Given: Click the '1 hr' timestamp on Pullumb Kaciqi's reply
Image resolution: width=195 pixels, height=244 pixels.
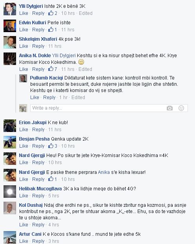Looking at the screenshot, I should tap(63, 98).
